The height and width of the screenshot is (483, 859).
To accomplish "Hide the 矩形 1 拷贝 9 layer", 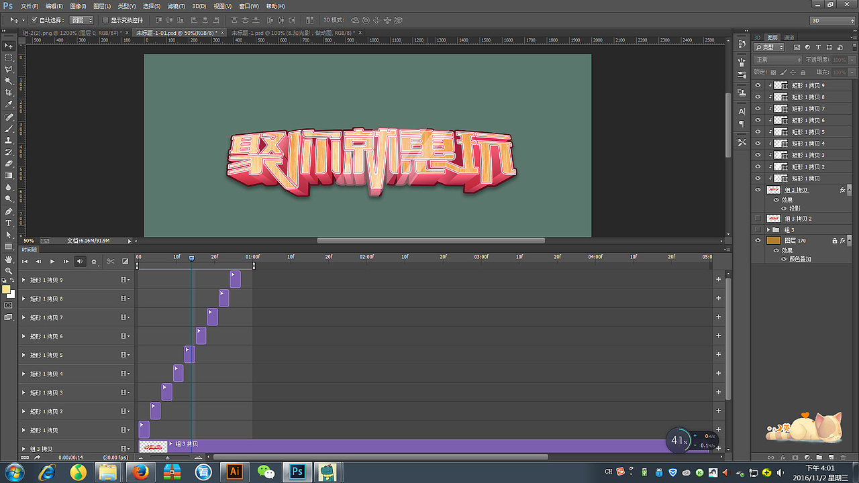I will coord(758,85).
